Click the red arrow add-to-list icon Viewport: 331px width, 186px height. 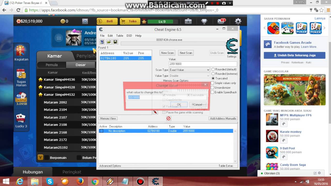155,112
